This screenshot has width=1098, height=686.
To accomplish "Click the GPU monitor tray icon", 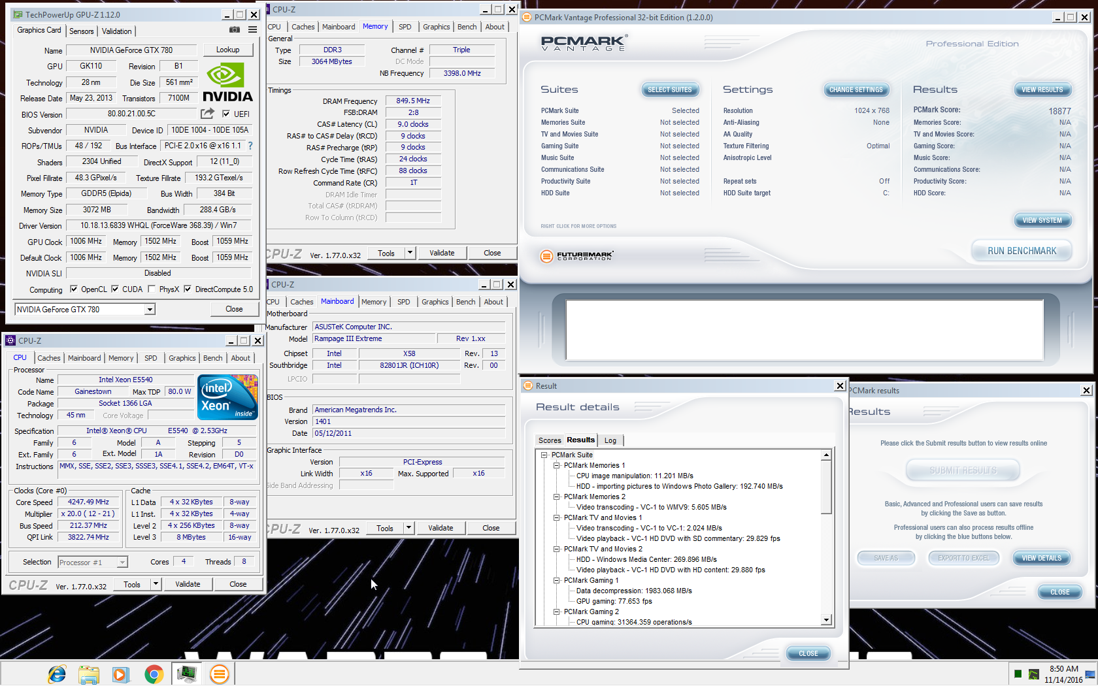I will pos(1033,674).
